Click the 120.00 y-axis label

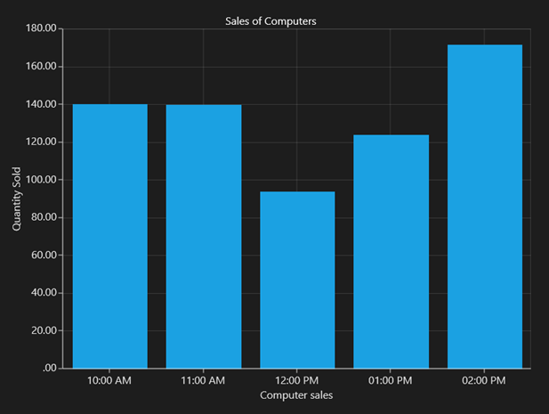(x=41, y=142)
